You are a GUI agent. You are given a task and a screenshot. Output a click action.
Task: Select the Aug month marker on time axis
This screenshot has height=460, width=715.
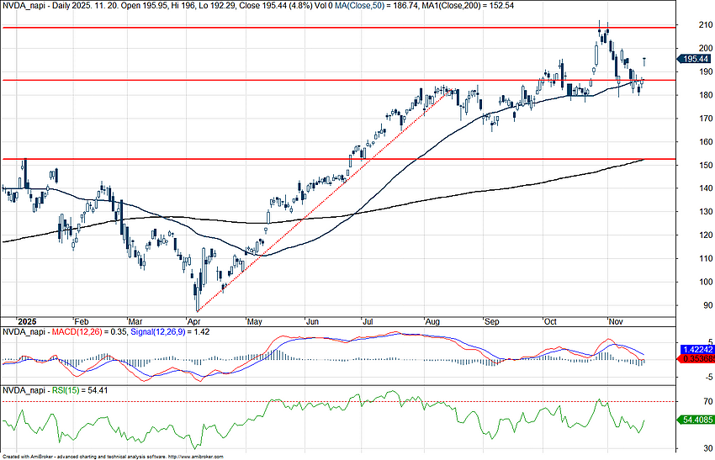tap(433, 321)
